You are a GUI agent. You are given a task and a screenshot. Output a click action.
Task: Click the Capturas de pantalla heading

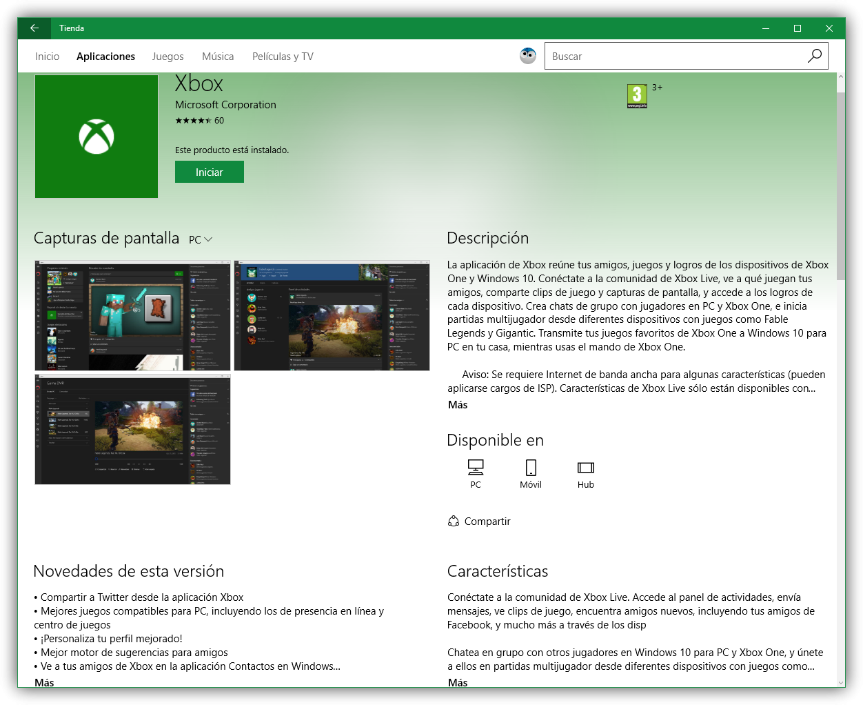[x=106, y=238]
